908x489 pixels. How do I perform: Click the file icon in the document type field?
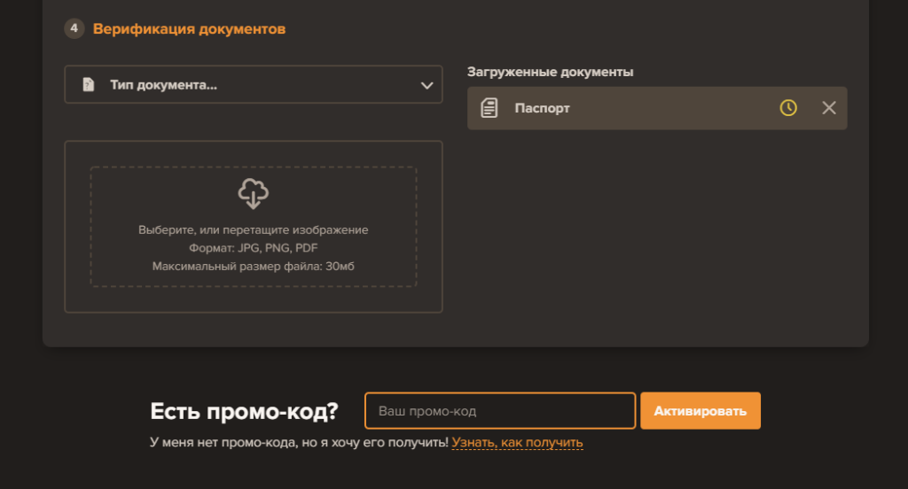click(88, 85)
